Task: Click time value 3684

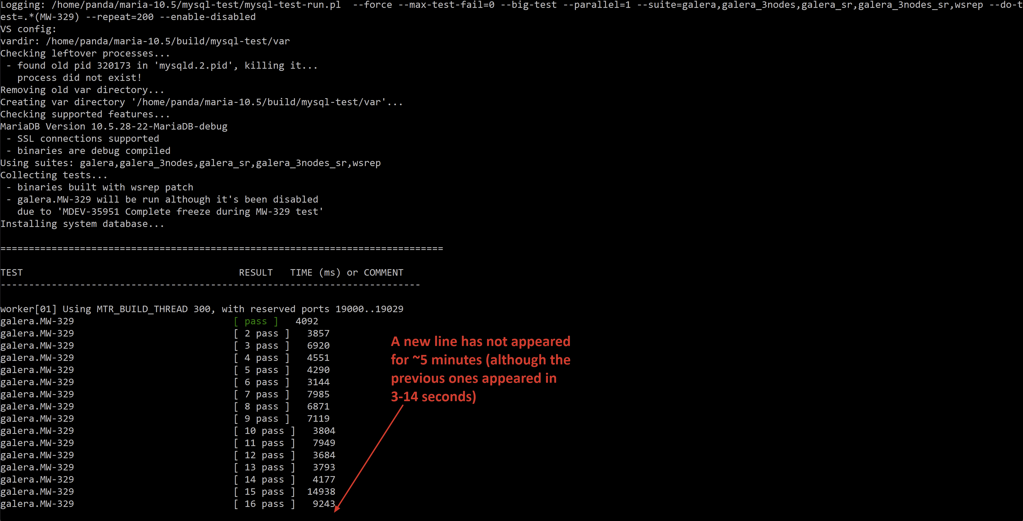Action: [x=324, y=455]
